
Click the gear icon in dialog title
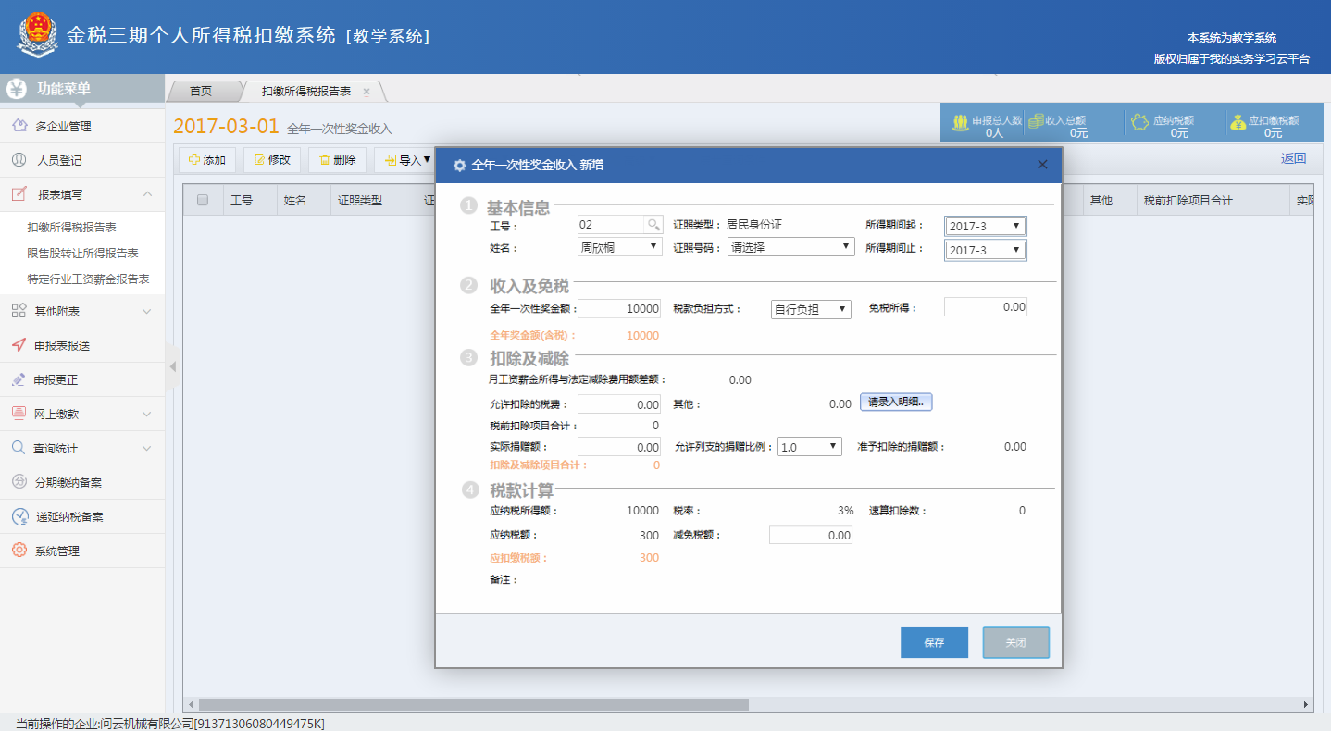(459, 166)
